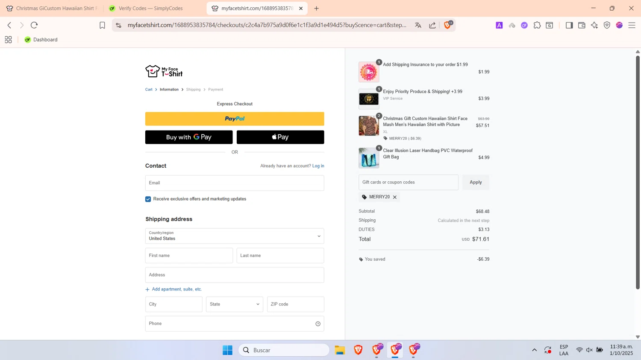Focus the City input field
This screenshot has height=360, width=641.
point(174,305)
